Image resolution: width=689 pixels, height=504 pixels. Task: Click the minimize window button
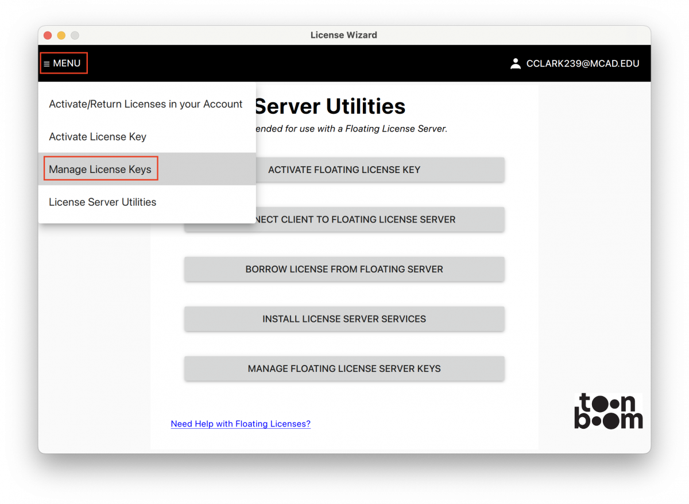coord(61,35)
